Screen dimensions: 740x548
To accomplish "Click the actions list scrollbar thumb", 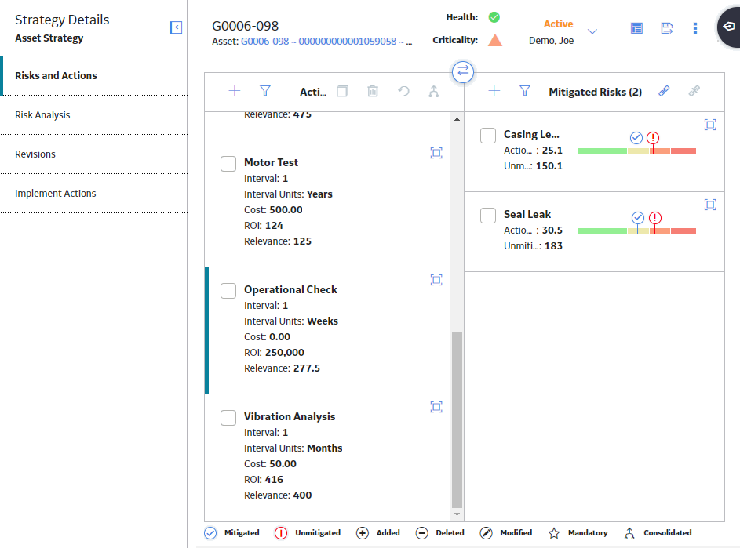I will pos(457,419).
